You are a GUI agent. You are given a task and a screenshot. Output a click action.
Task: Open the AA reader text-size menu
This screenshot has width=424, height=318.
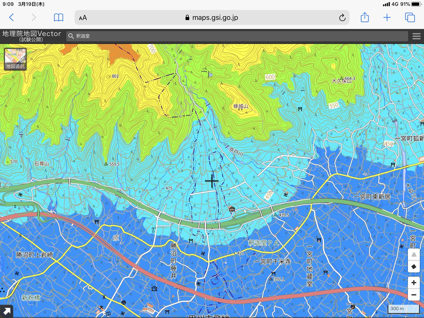click(83, 18)
